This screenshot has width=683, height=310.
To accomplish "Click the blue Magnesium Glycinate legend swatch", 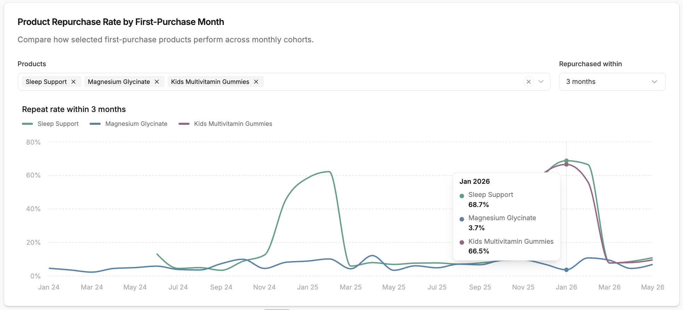I will click(x=95, y=124).
